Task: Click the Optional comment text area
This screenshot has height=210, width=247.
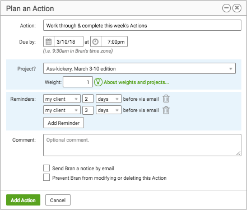Action: tap(142, 145)
